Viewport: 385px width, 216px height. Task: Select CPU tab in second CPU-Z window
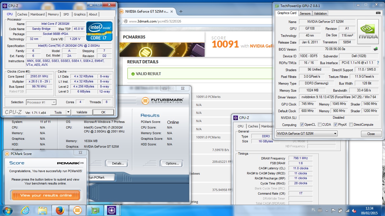click(240, 126)
